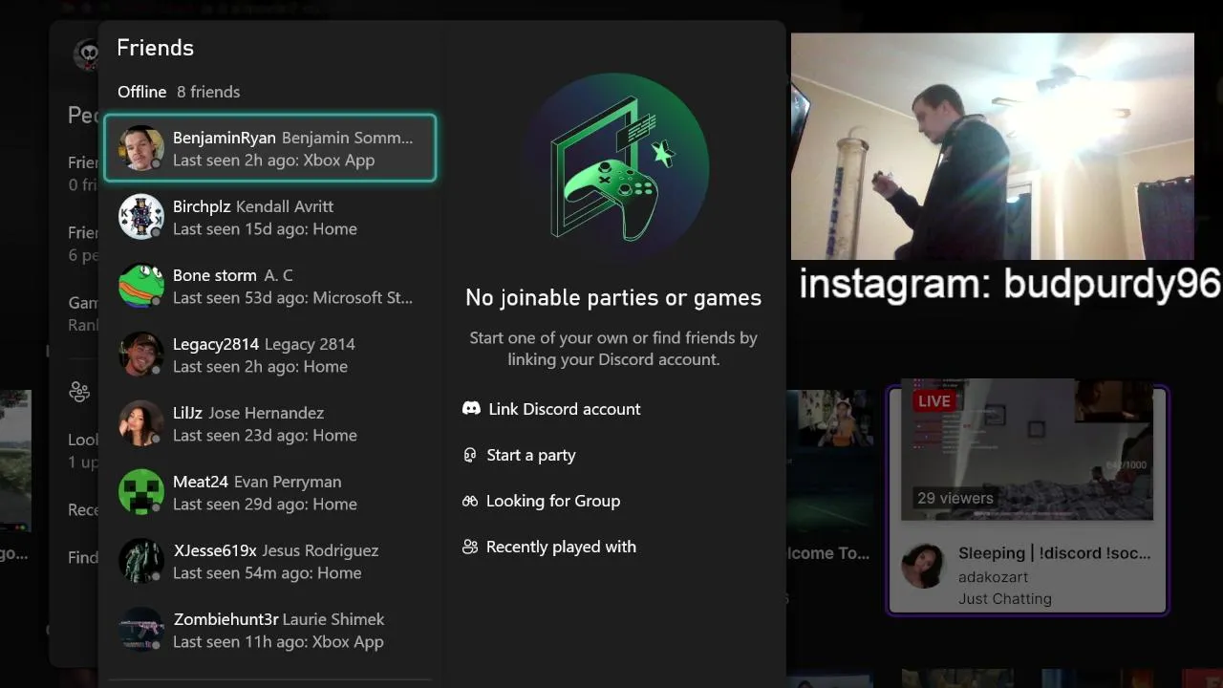
Task: Select the Legacy2814 friend row
Action: pos(269,355)
